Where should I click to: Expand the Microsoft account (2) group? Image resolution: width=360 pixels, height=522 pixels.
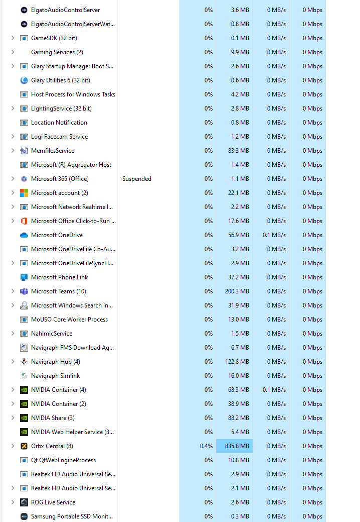(x=13, y=193)
